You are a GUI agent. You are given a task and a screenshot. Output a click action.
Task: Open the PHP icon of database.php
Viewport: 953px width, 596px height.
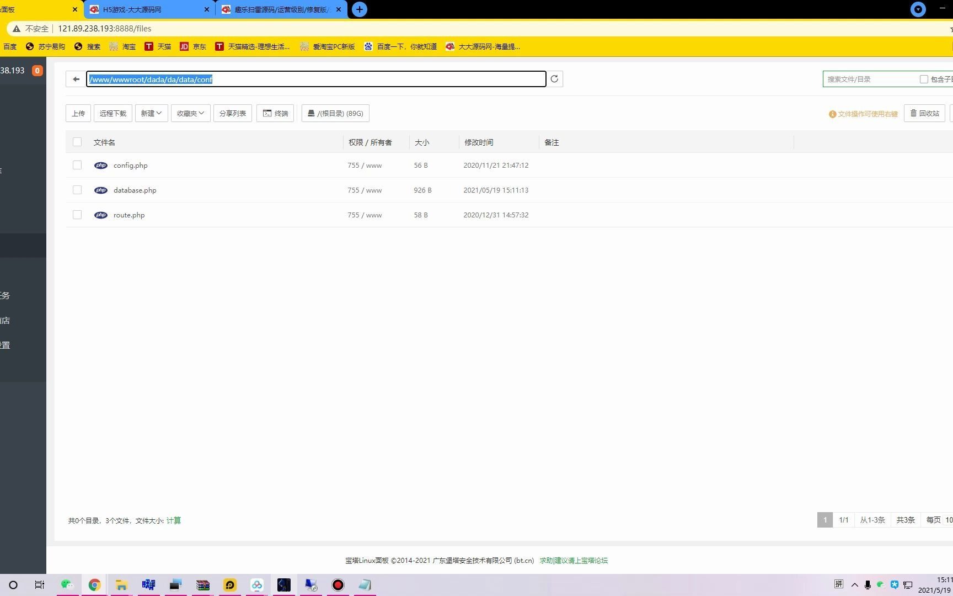click(101, 190)
